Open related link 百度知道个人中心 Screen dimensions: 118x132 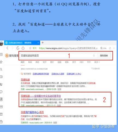point(74,74)
